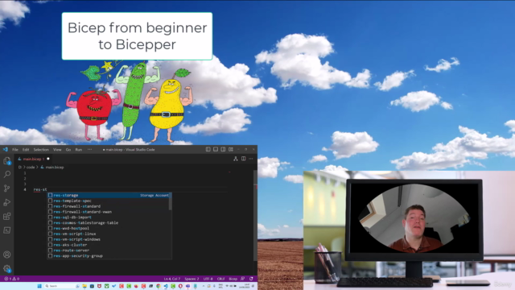Open the terminal-like icon in the activity bar
This screenshot has height=290, width=515.
(x=7, y=230)
